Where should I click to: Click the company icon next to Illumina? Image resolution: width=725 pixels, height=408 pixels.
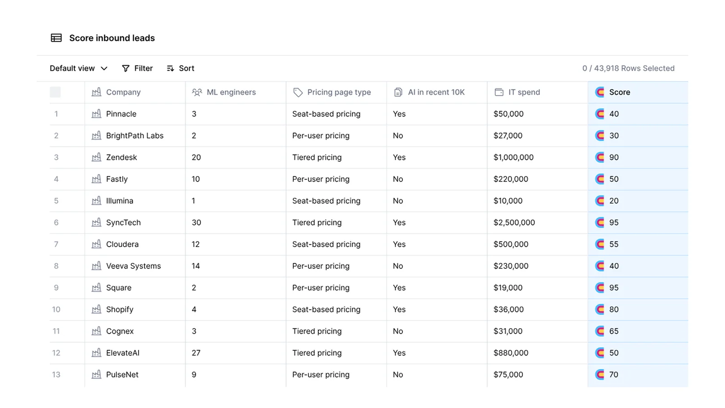[x=97, y=201]
